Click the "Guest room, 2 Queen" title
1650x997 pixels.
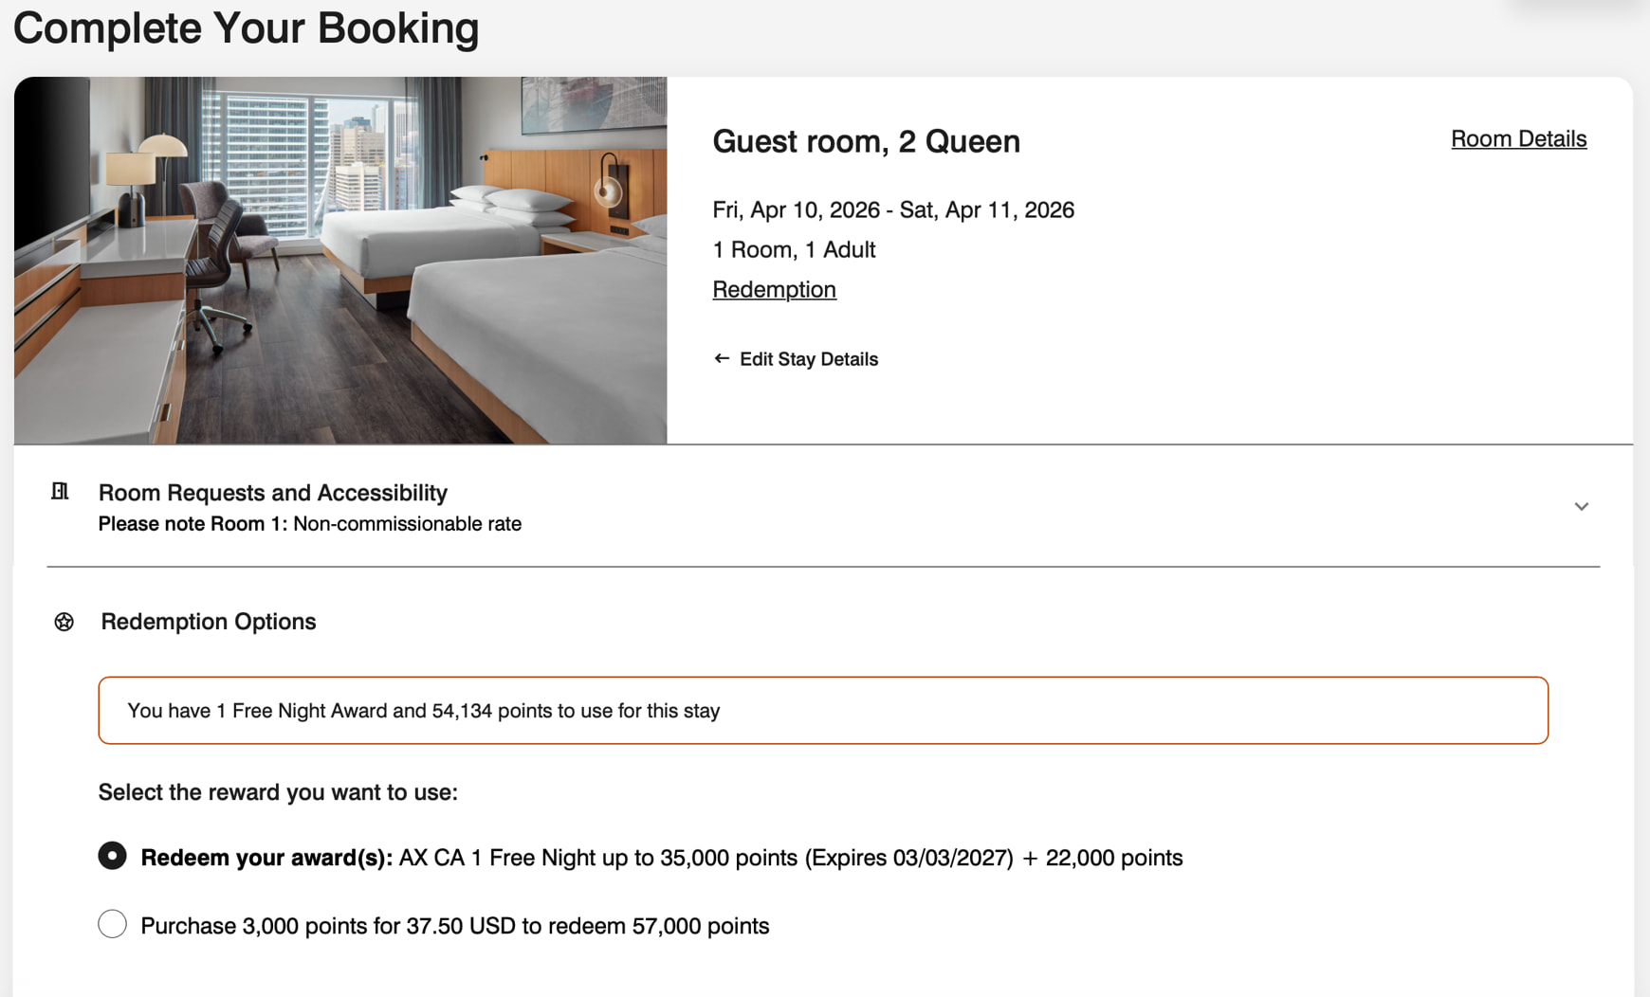866,141
